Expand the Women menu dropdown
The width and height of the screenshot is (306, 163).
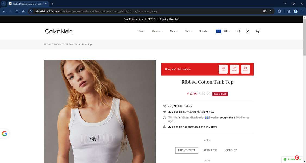[x=157, y=31]
